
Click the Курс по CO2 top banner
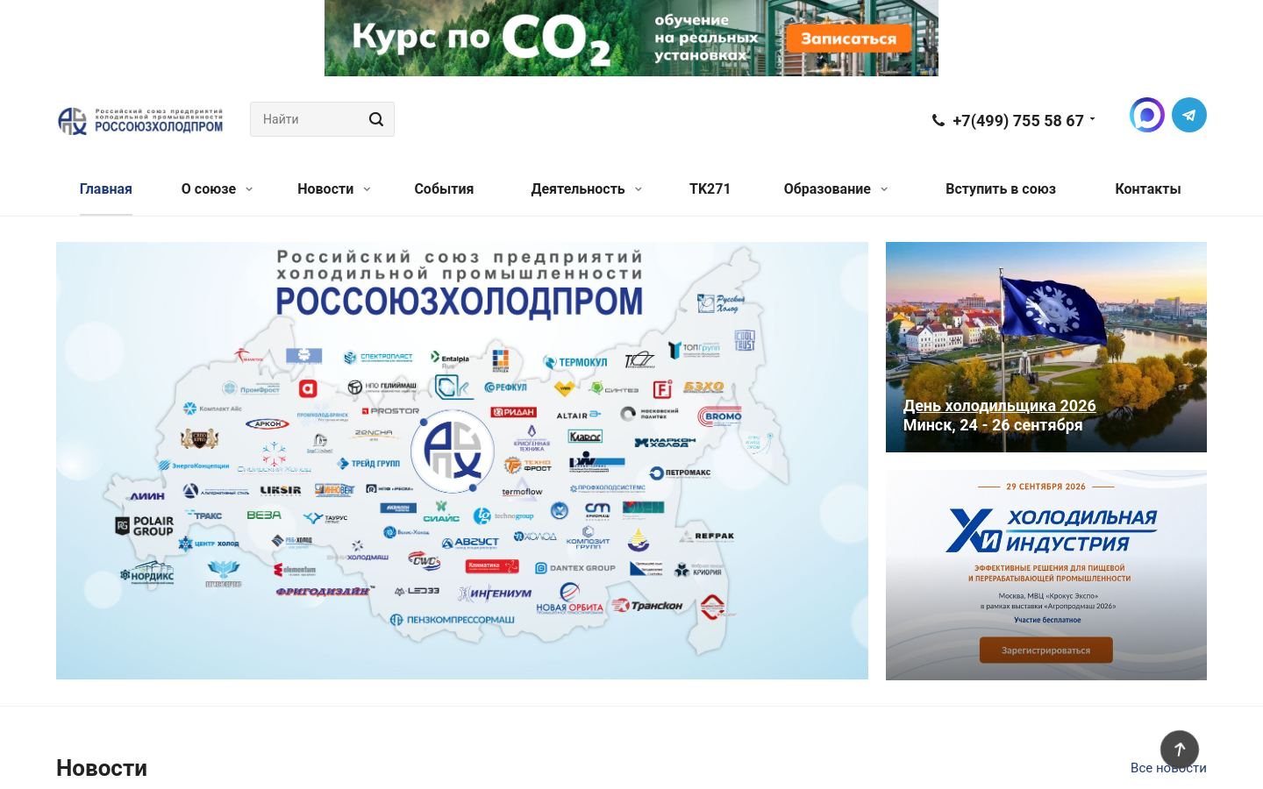(x=631, y=38)
